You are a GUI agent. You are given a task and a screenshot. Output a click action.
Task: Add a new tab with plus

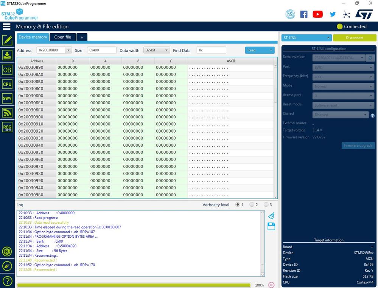pos(82,37)
